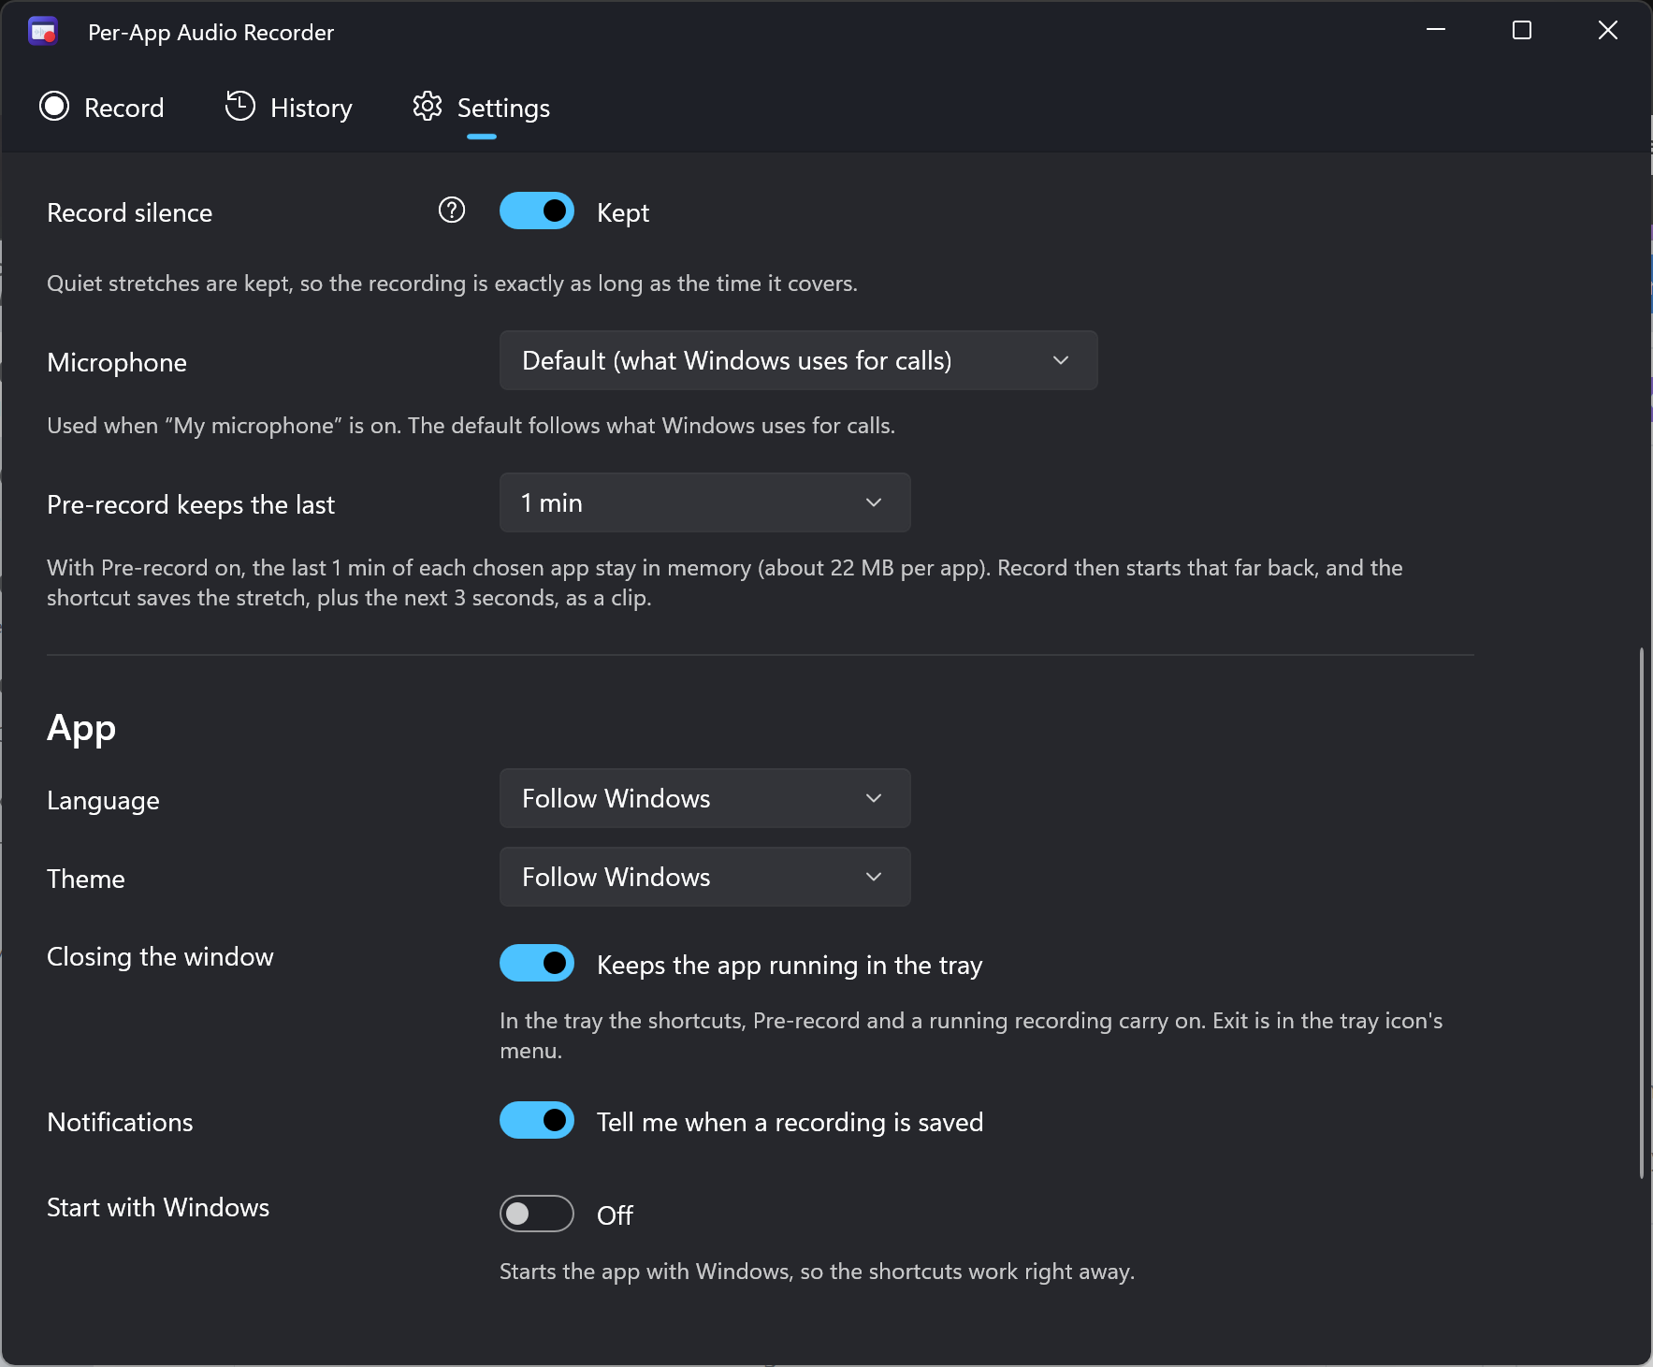Maximize the Per-App Audio Recorder window
1653x1367 pixels.
(1522, 31)
